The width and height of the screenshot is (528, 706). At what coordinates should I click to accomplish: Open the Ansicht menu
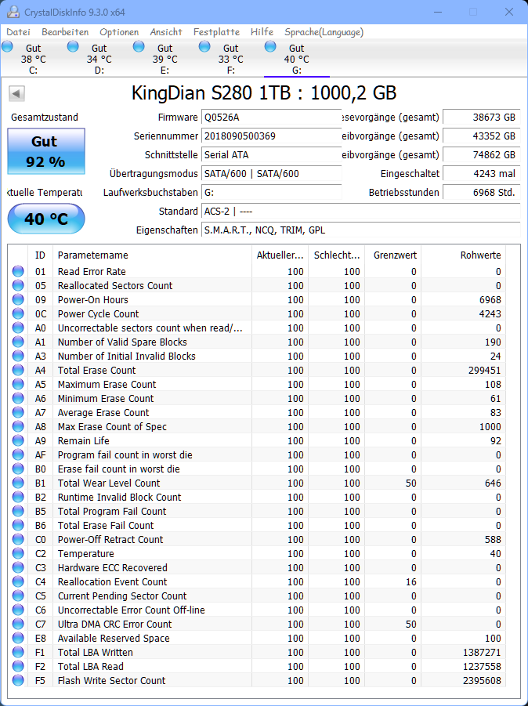point(166,32)
